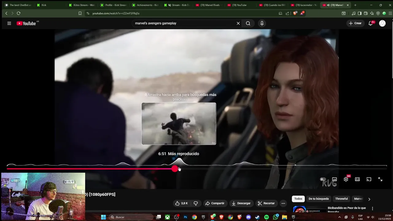
Task: Open Brave playlist music note icon
Action: 354,13
